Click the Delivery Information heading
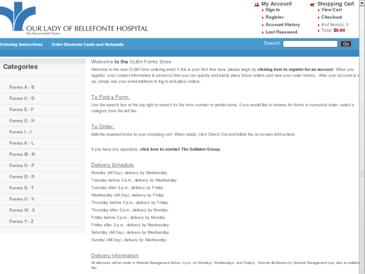 [115, 255]
